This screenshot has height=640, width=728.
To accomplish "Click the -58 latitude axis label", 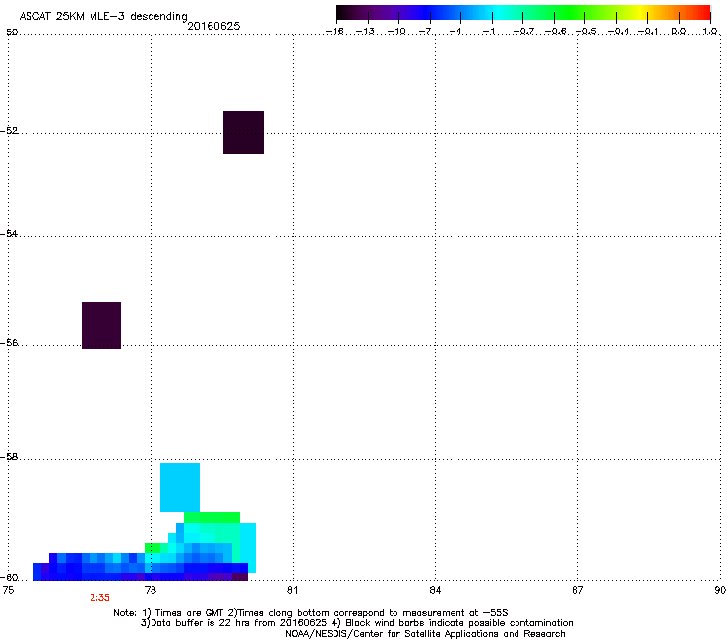I will [9, 457].
